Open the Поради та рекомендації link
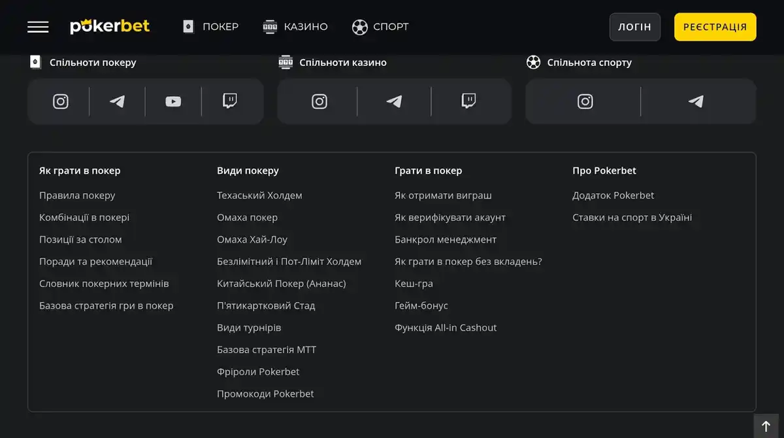 [95, 261]
